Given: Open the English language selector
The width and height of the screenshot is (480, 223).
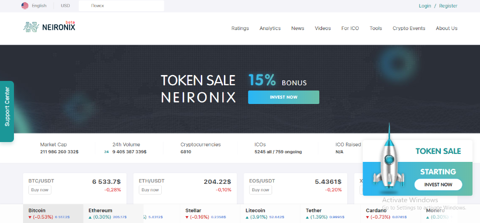Looking at the screenshot, I should click(x=39, y=5).
